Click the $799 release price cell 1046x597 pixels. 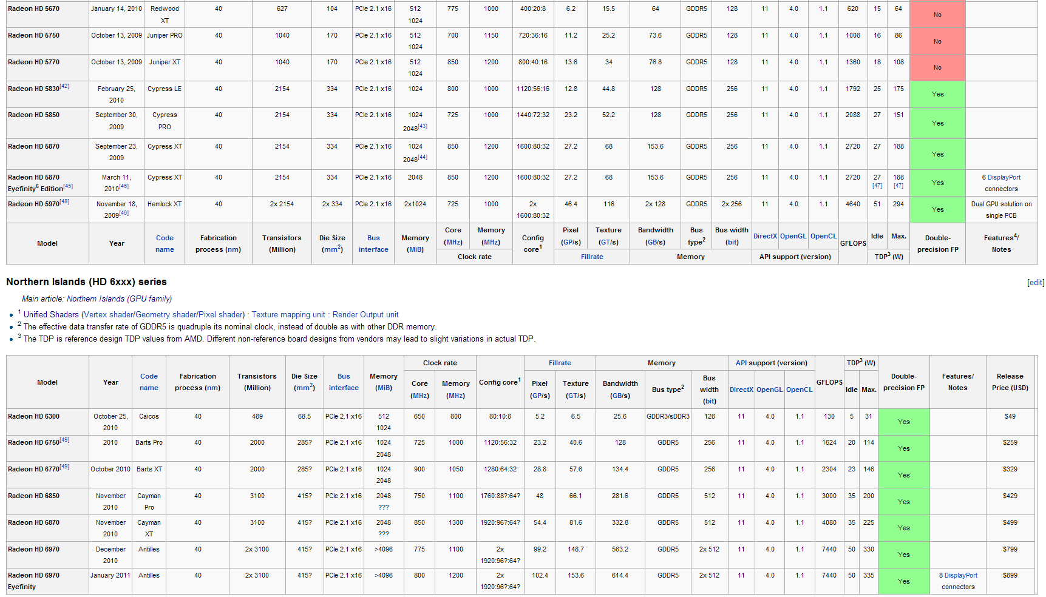tap(1010, 555)
